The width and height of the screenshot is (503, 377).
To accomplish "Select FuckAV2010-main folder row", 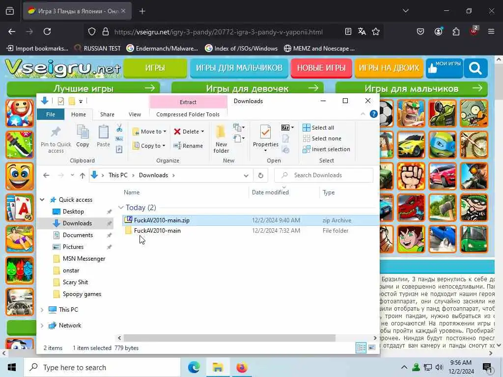I will click(250, 231).
